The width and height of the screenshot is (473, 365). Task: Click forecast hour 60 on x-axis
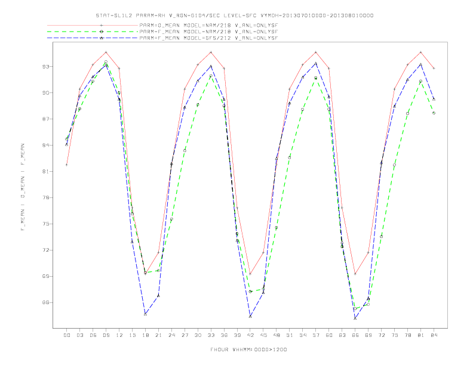329,335
